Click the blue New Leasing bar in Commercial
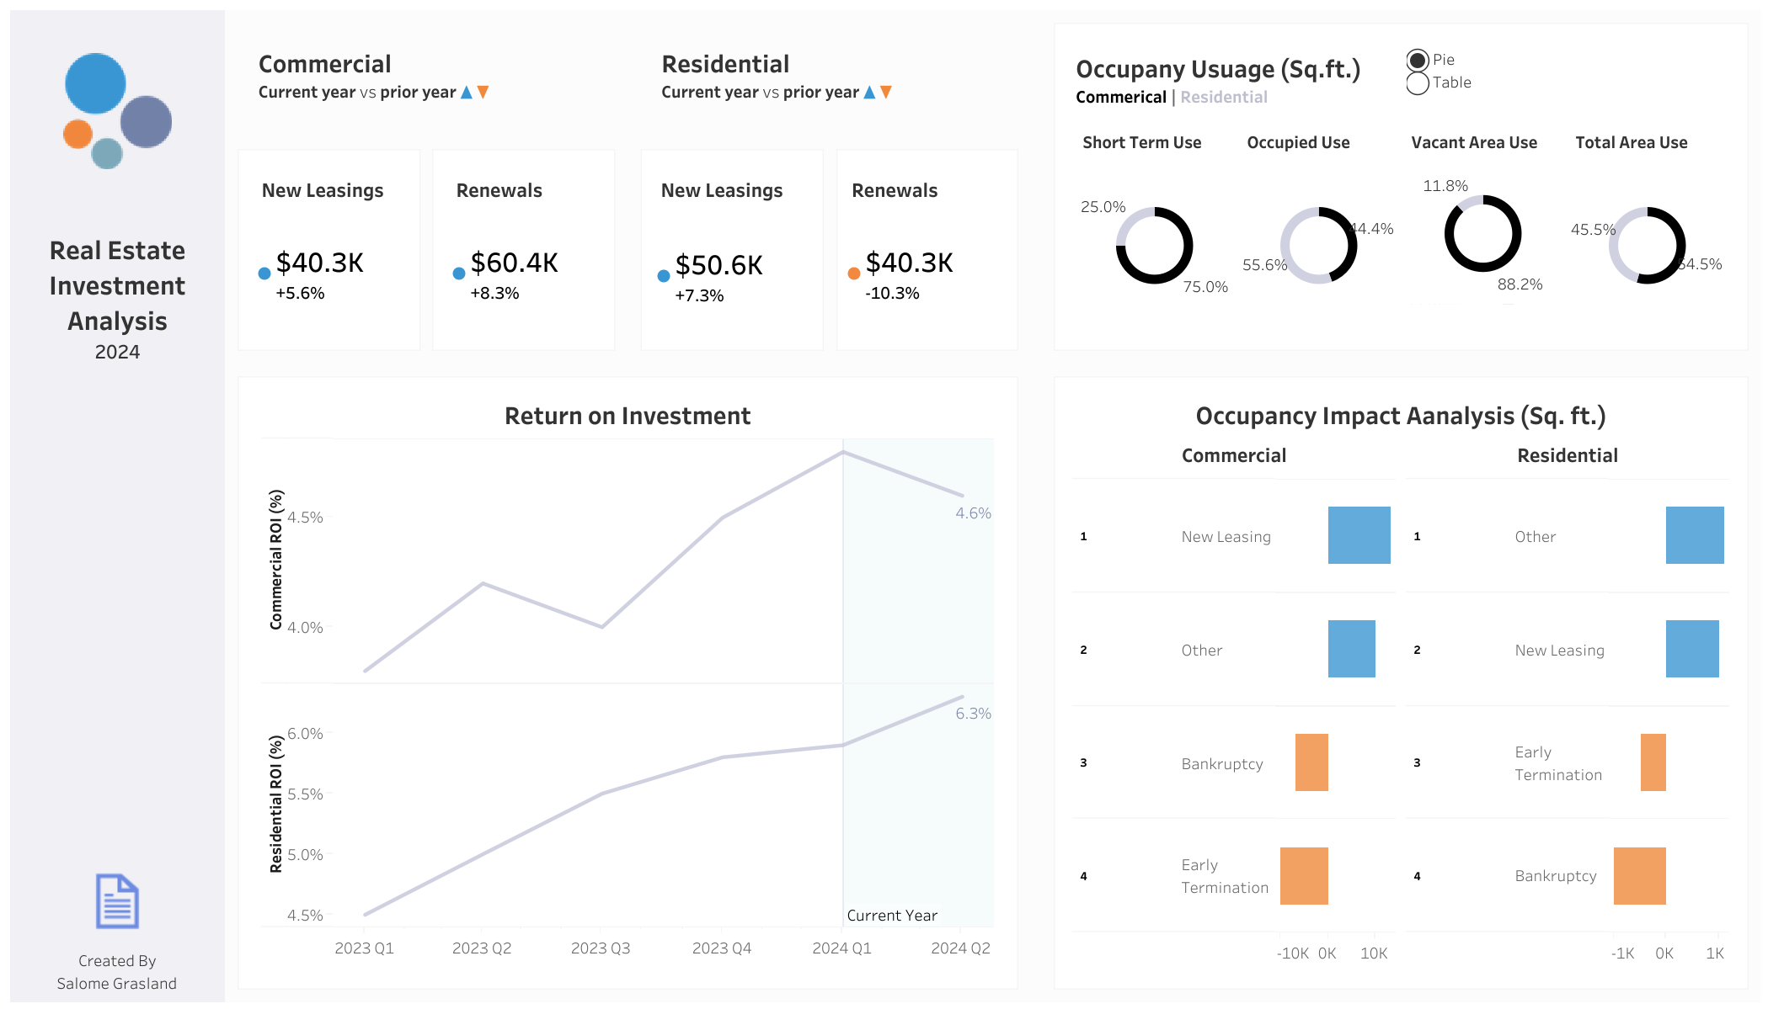 [x=1359, y=535]
